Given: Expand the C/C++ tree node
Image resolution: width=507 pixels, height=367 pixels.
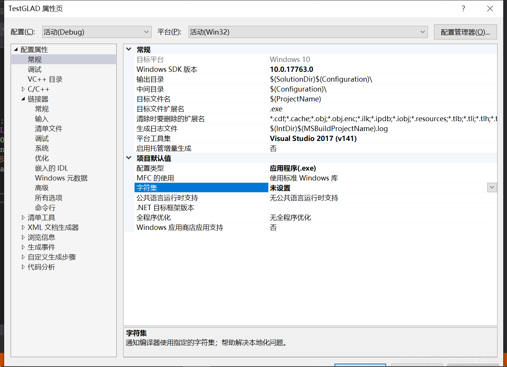Looking at the screenshot, I should point(23,89).
